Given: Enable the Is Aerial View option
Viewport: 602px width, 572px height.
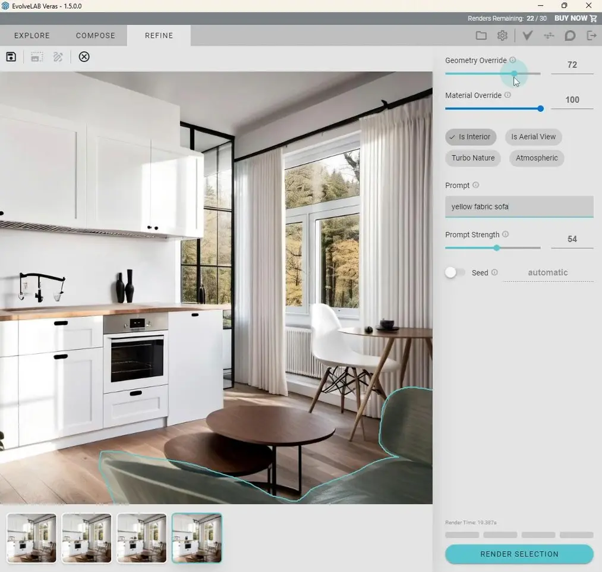Looking at the screenshot, I should 533,137.
